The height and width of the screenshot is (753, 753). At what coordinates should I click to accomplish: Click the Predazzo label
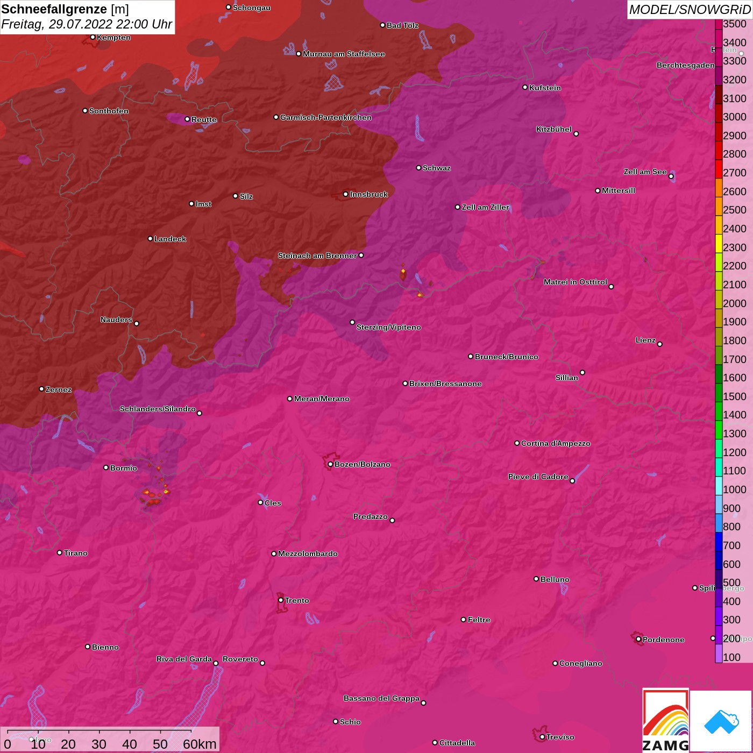click(371, 516)
